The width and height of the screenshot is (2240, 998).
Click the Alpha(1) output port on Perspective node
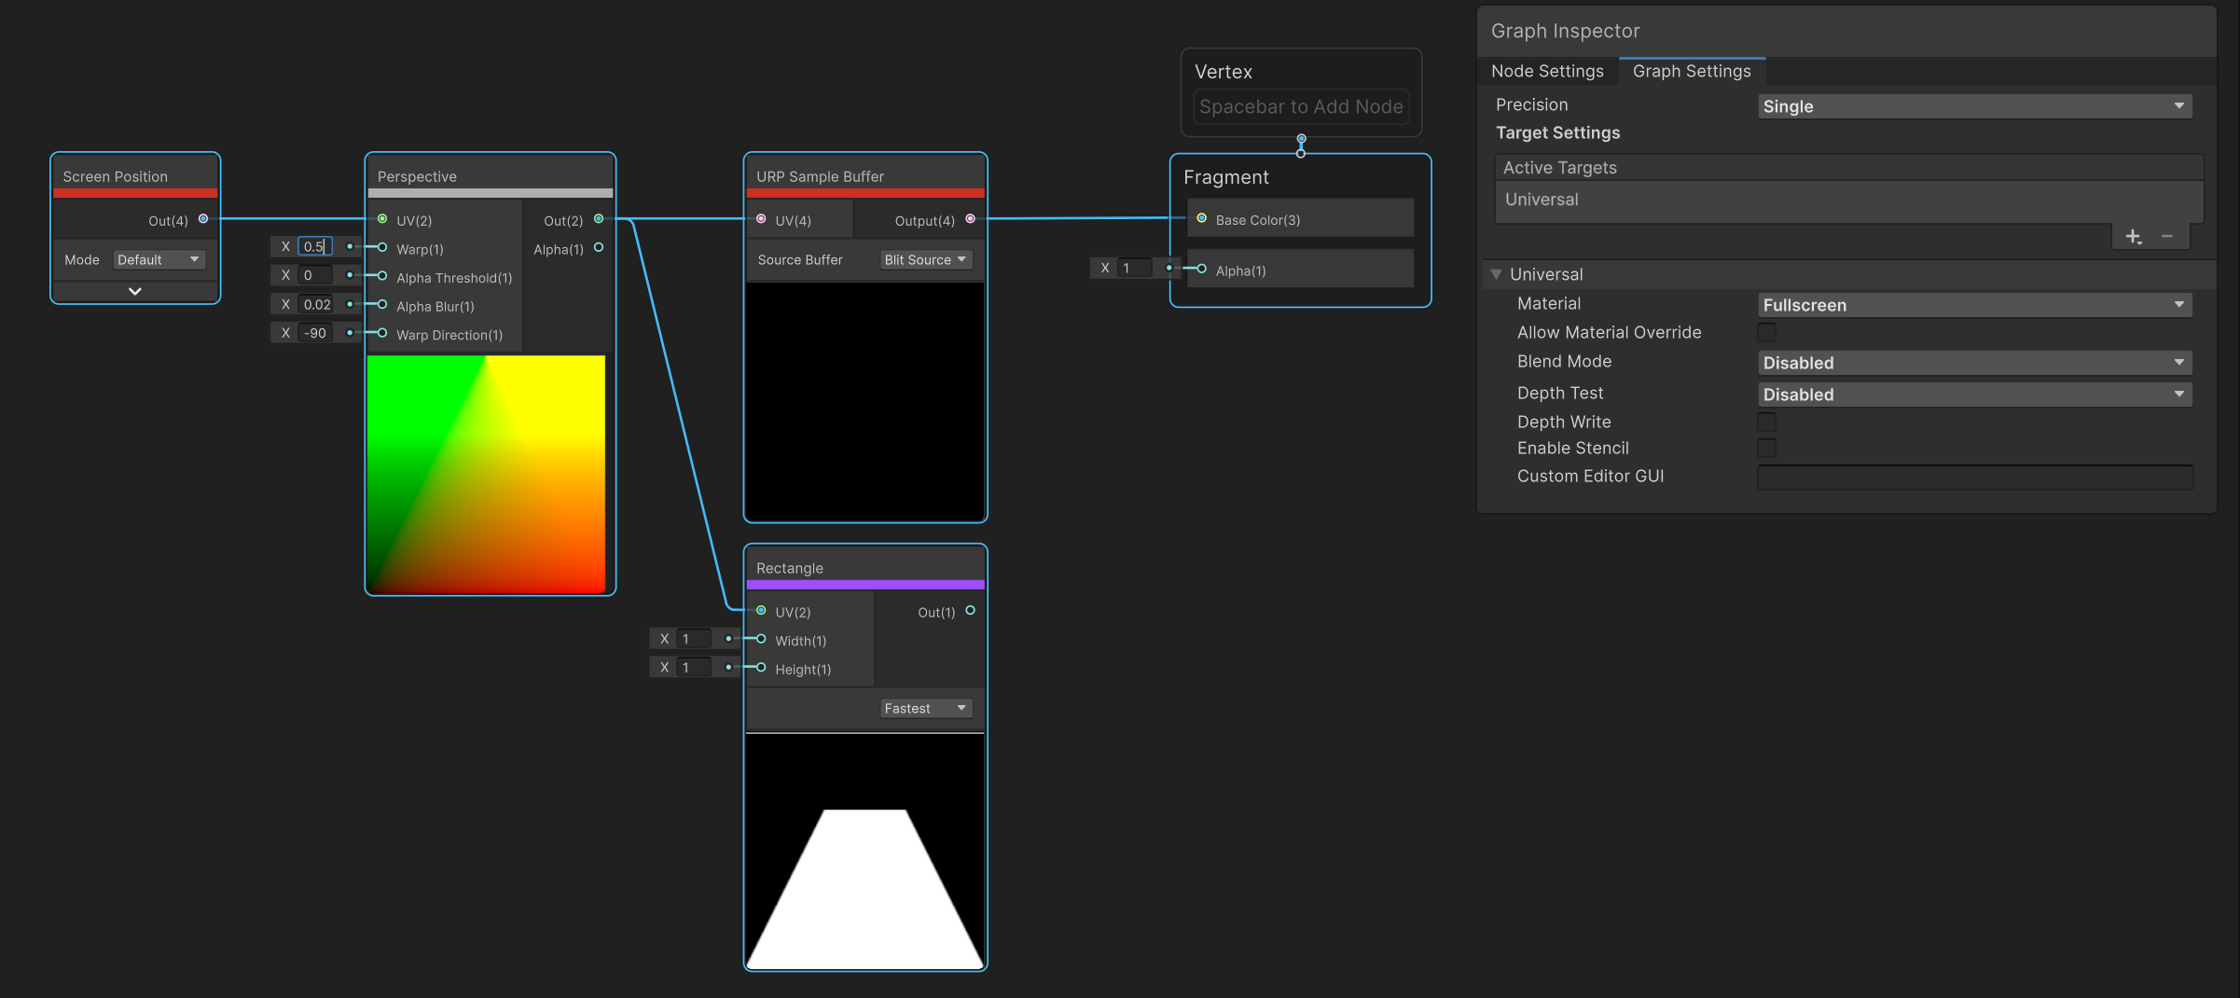(x=599, y=248)
